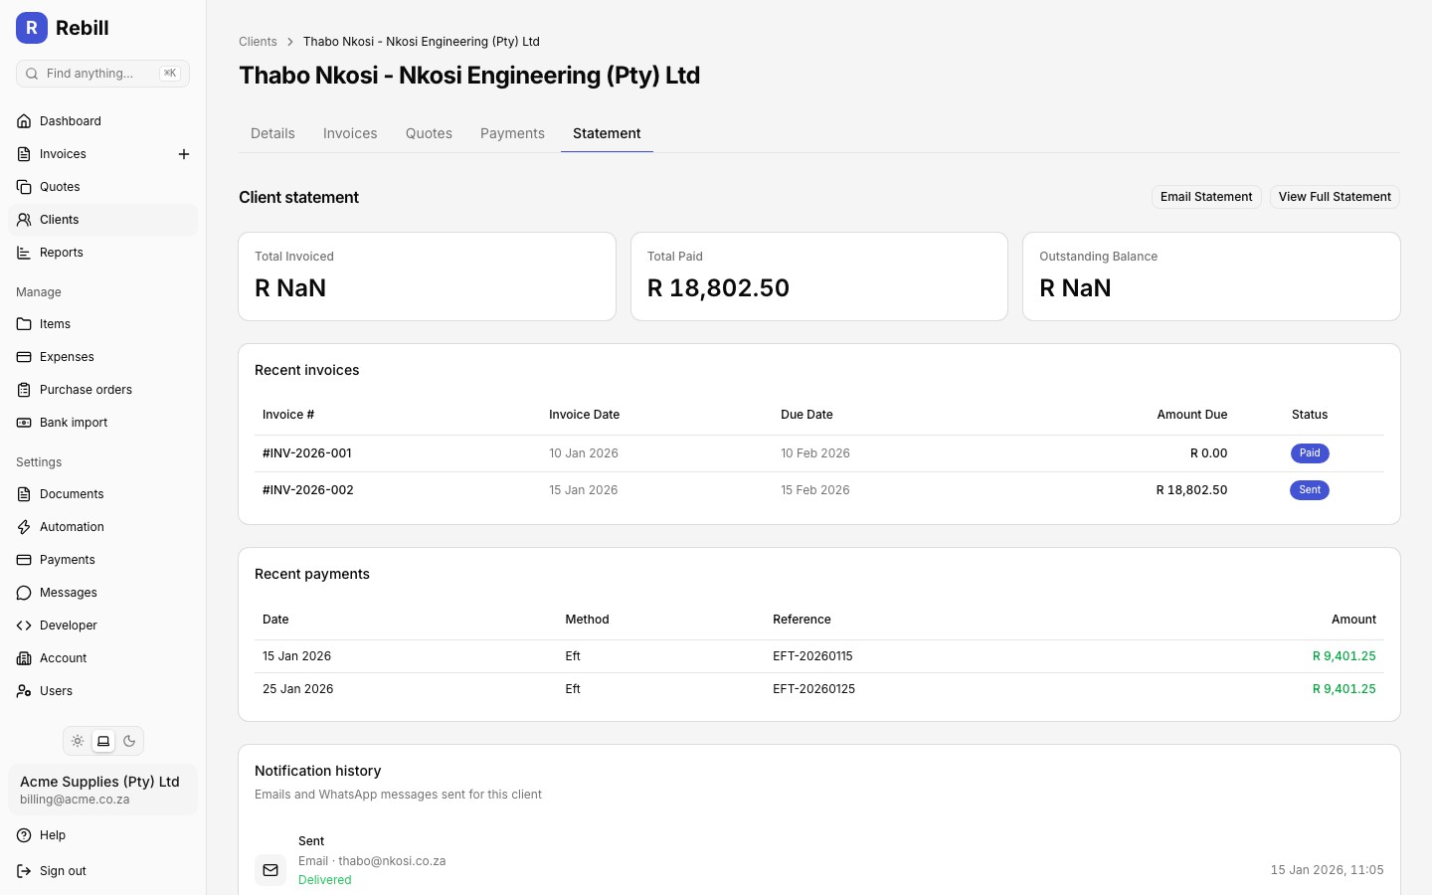Click the Automation lightning icon
The height and width of the screenshot is (895, 1432).
coord(24,527)
